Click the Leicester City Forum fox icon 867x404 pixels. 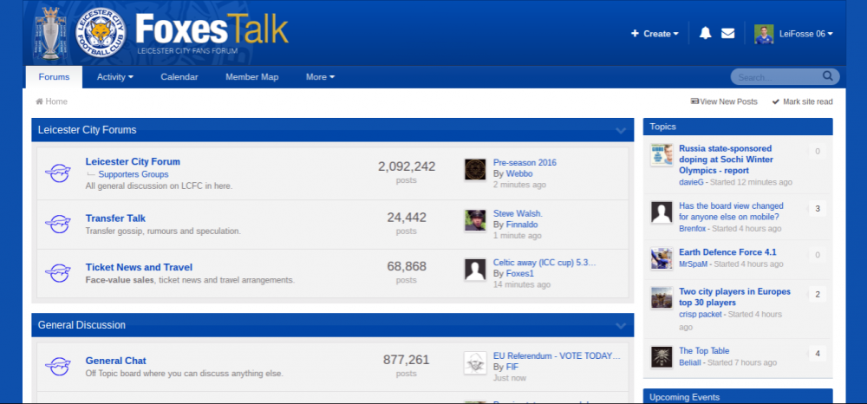tap(57, 173)
